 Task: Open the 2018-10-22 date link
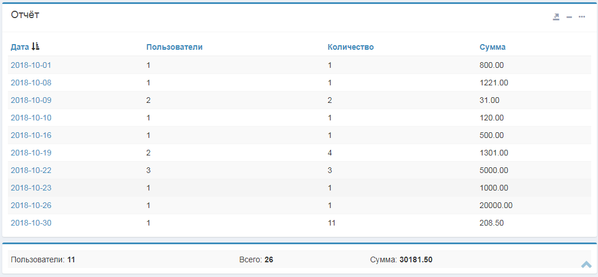(x=31, y=170)
